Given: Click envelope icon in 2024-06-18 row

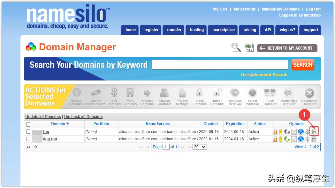Looking at the screenshot, I should point(294,132).
